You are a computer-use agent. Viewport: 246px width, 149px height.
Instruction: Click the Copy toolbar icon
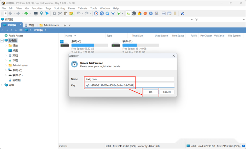(54, 14)
